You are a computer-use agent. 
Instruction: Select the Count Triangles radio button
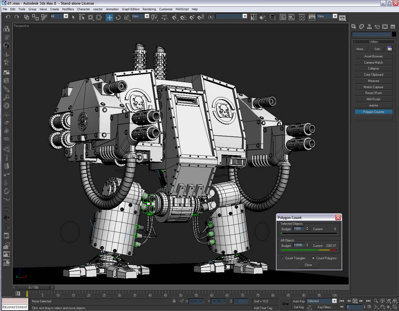tap(282, 258)
